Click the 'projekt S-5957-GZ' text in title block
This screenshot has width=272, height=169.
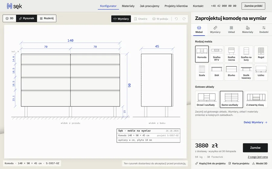coord(168,136)
